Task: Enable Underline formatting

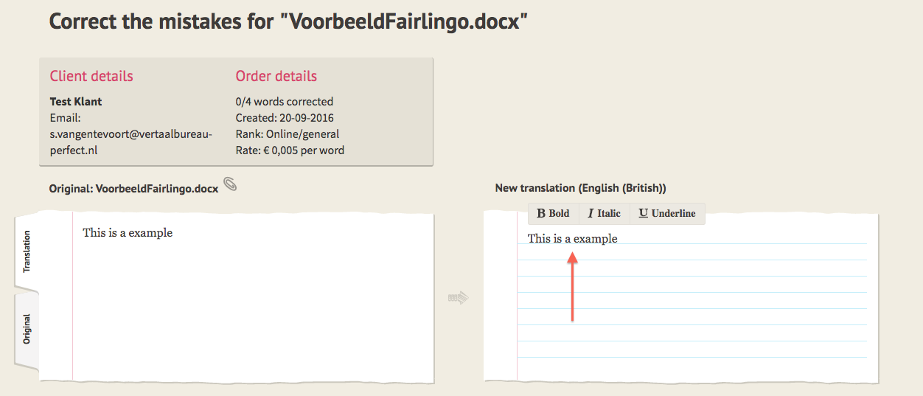Action: coord(666,213)
